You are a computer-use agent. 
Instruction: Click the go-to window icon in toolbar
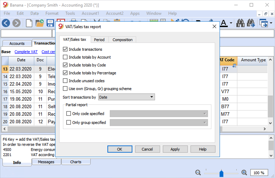pos(264,23)
